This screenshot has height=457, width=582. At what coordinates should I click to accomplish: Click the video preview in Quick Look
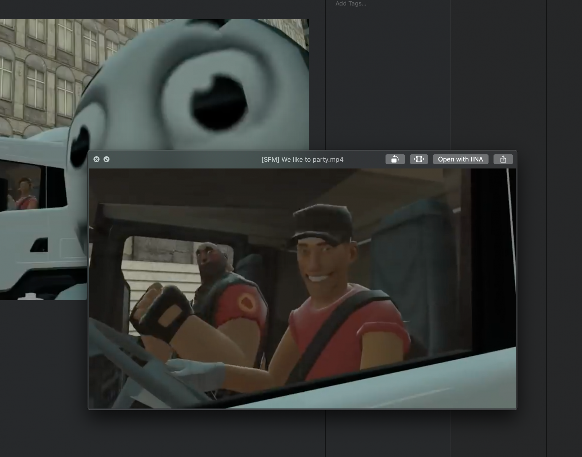[302, 289]
